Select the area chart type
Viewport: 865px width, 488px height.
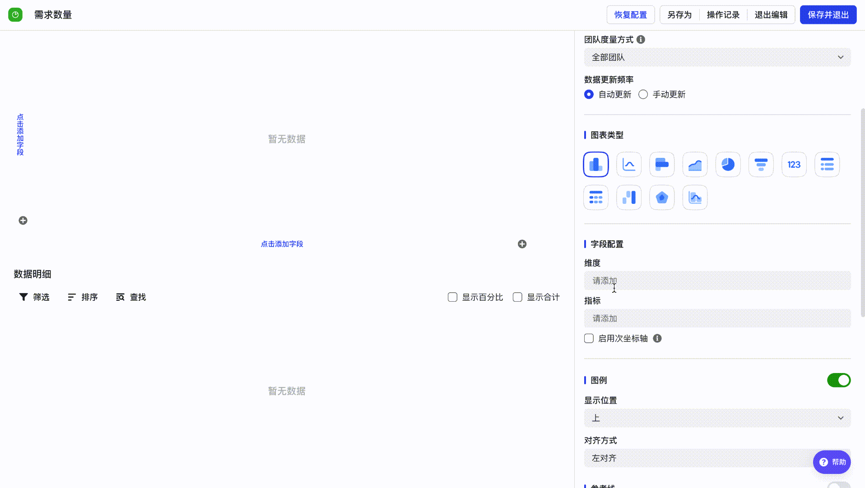[695, 164]
